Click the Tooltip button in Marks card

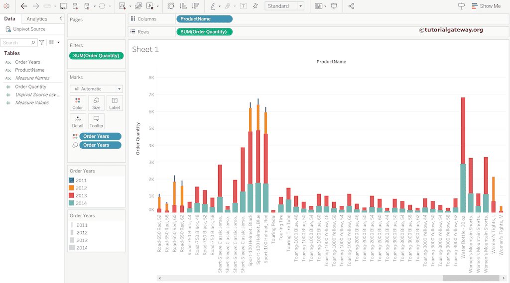[x=96, y=121]
